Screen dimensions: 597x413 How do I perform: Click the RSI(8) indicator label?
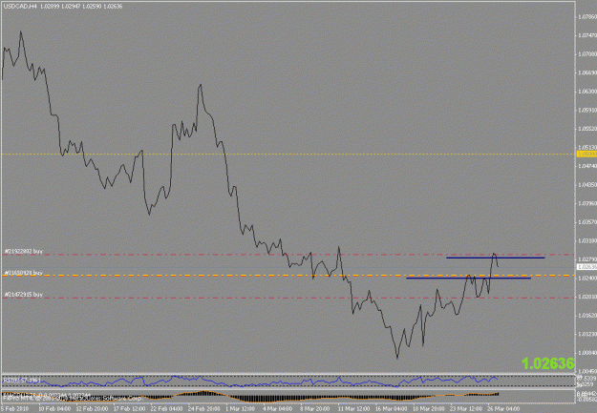click(x=22, y=380)
